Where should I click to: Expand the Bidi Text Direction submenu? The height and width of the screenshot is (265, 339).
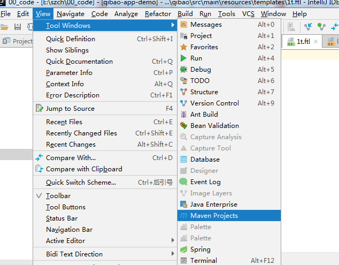pyautogui.click(x=105, y=254)
